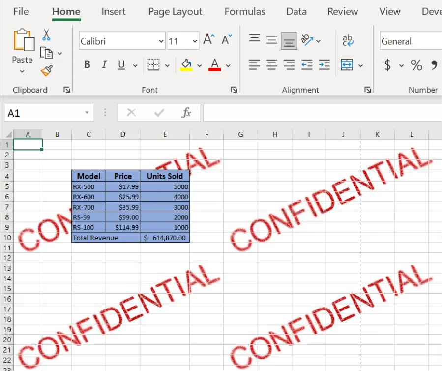
Task: Select the Wrap Text icon
Action: (348, 40)
